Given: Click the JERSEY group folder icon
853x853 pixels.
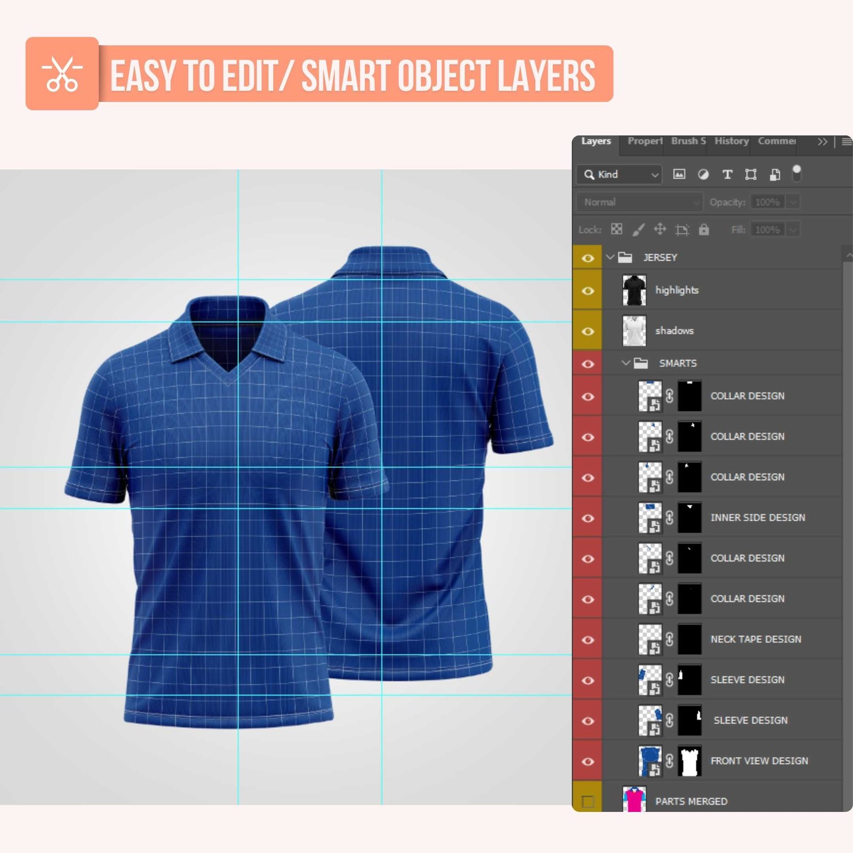Looking at the screenshot, I should pos(625,257).
